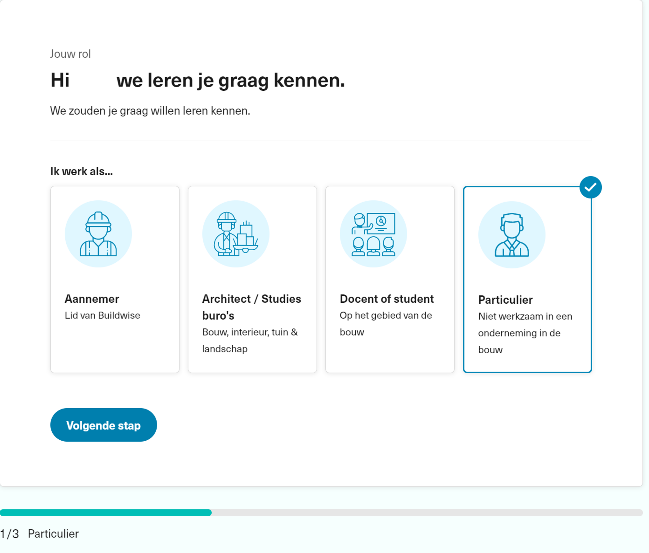Click the 'Niet werkzaam in een onderneming' description
Image resolution: width=649 pixels, height=553 pixels.
tap(525, 333)
